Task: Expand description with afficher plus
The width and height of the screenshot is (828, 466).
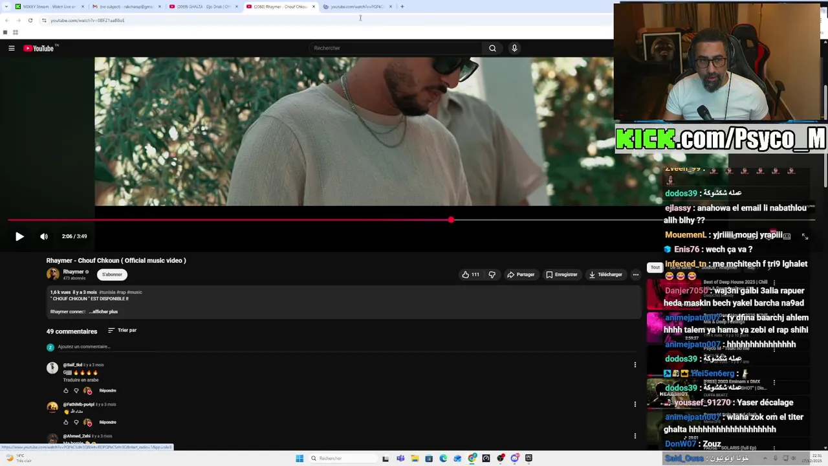Action: [104, 311]
